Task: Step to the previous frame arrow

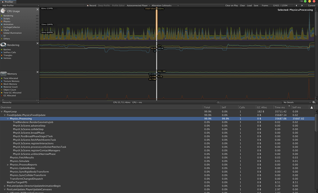Action: point(296,5)
